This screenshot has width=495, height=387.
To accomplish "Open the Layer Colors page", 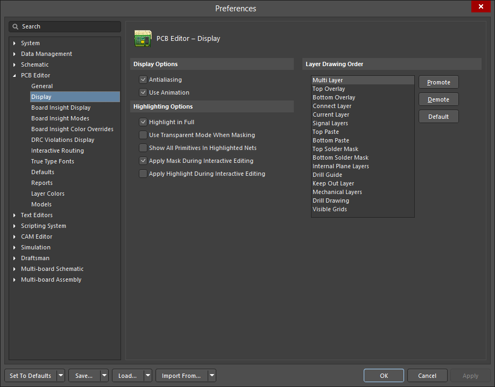I will (48, 193).
